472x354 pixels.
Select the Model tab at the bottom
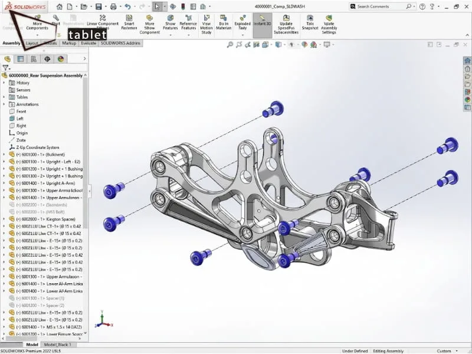[x=32, y=345]
